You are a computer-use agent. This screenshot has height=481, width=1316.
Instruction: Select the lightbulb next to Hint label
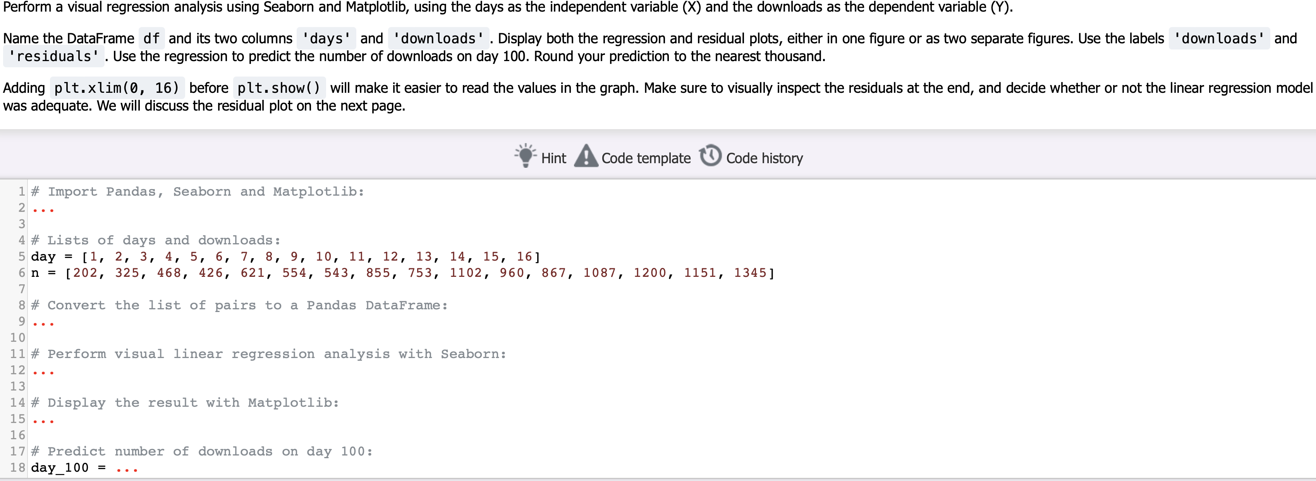click(x=525, y=157)
